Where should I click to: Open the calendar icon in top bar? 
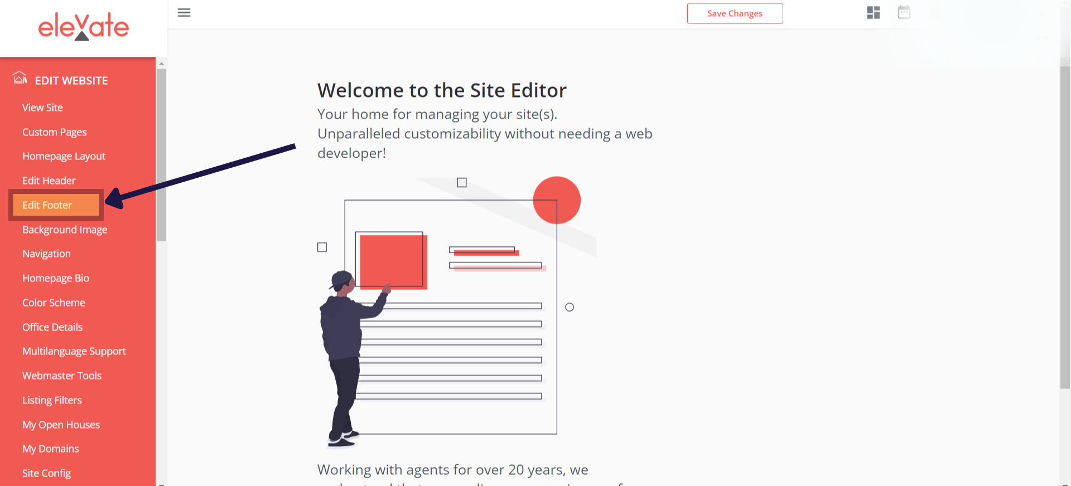[904, 12]
